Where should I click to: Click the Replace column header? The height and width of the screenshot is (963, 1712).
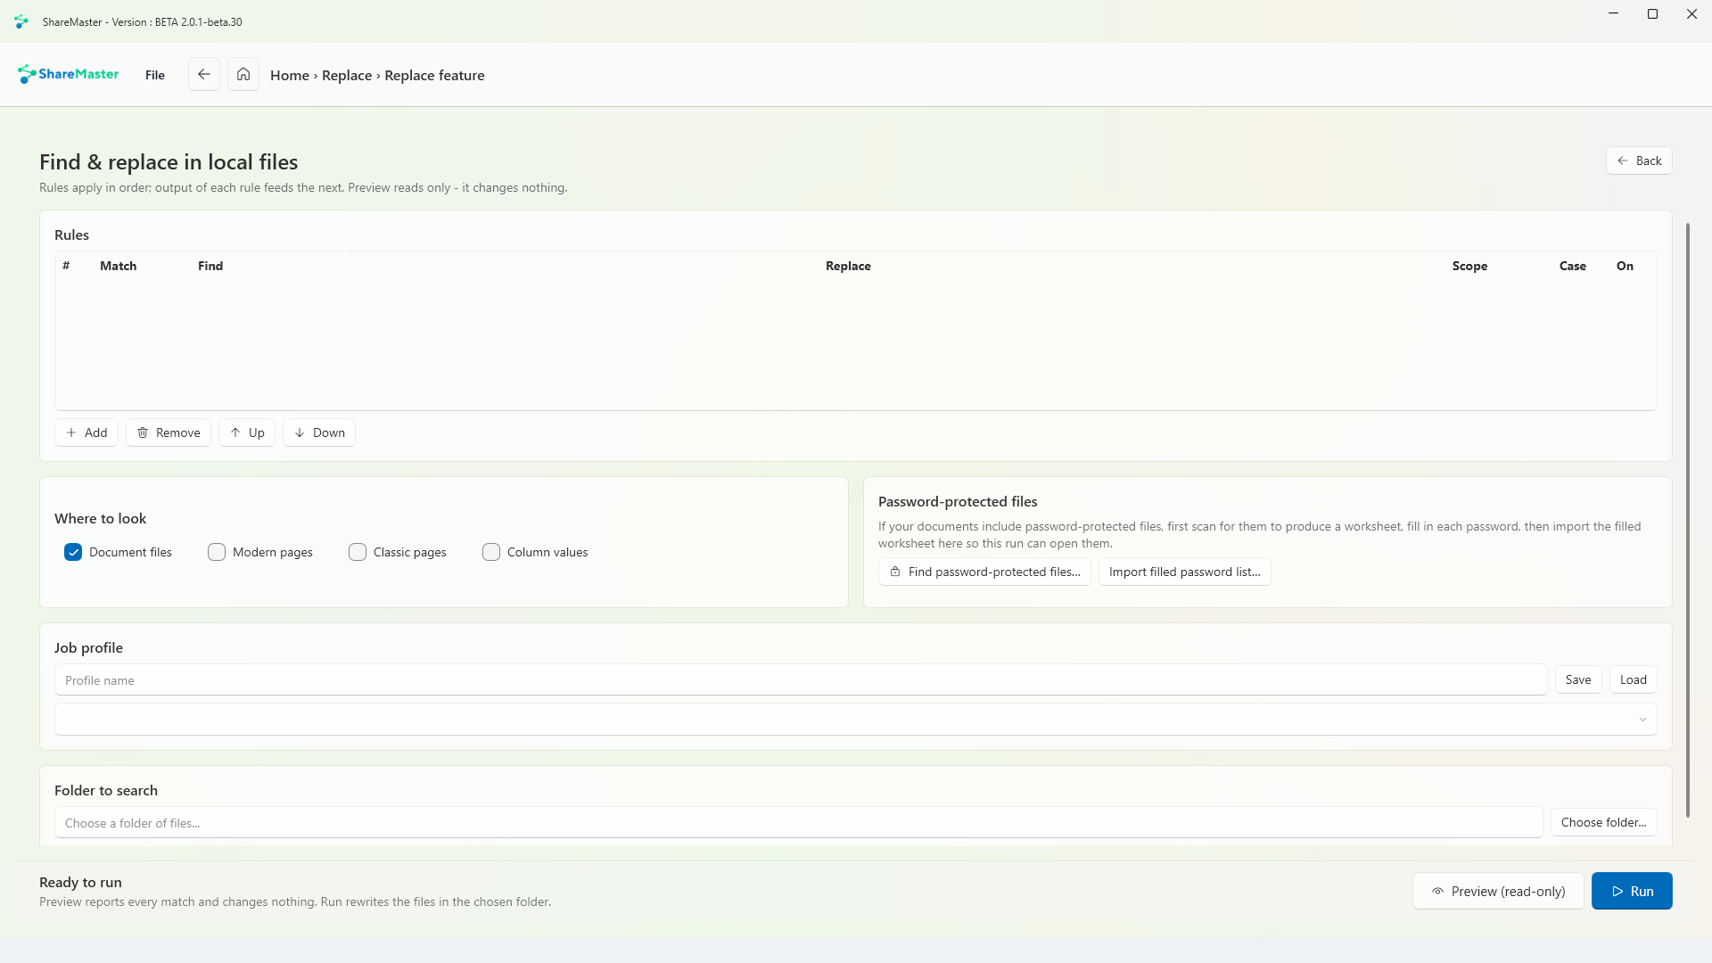tap(848, 266)
